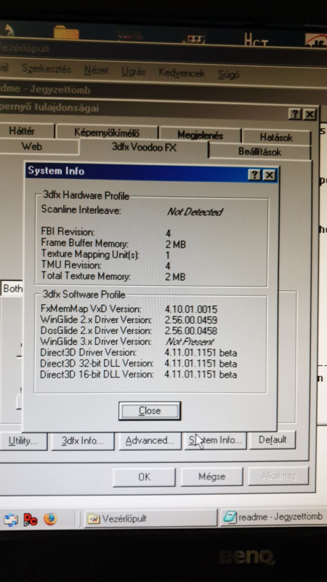Cancel with the Mégse button

[211, 477]
